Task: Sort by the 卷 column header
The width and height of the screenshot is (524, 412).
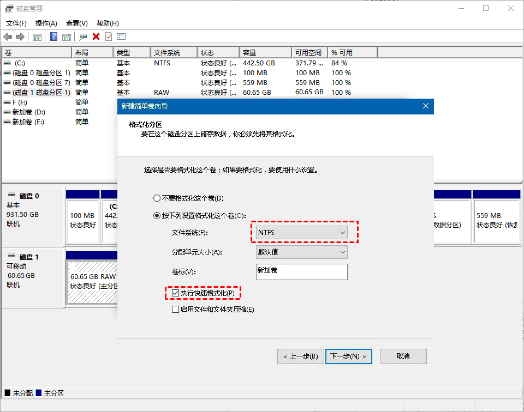Action: coord(37,53)
